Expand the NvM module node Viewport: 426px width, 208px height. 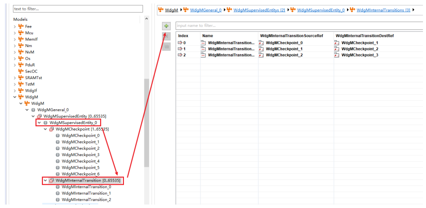pyautogui.click(x=15, y=52)
